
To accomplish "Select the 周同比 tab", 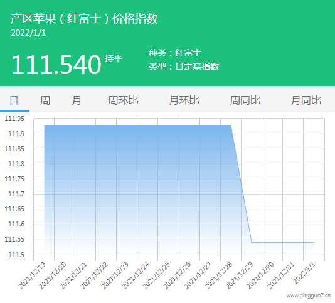I will coord(245,100).
